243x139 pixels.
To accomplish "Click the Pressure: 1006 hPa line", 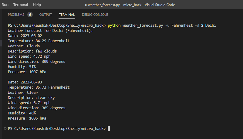I will tap(27, 118).
